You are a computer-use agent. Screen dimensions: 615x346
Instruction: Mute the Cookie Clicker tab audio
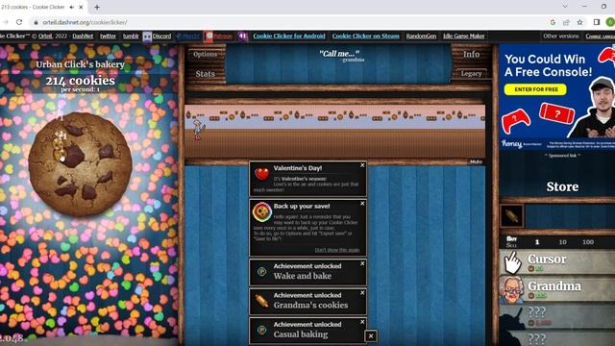71,7
